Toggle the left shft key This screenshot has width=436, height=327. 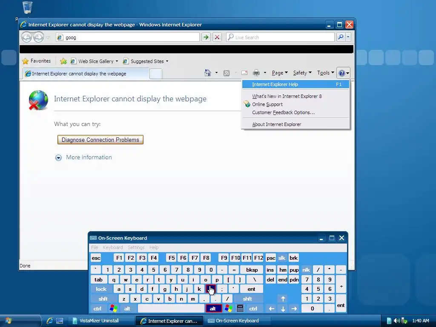(103, 299)
